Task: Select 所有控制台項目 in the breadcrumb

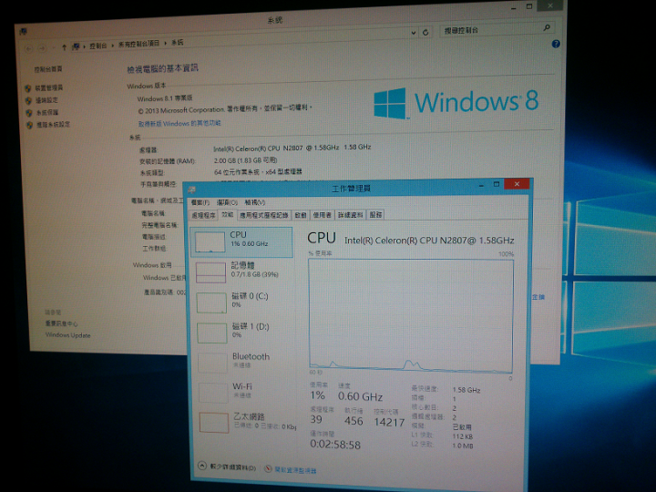Action: (138, 44)
